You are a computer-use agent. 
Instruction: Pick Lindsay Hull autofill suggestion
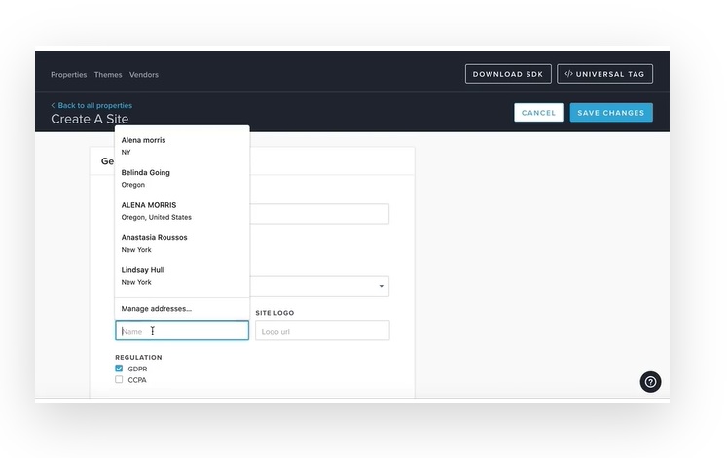click(182, 276)
